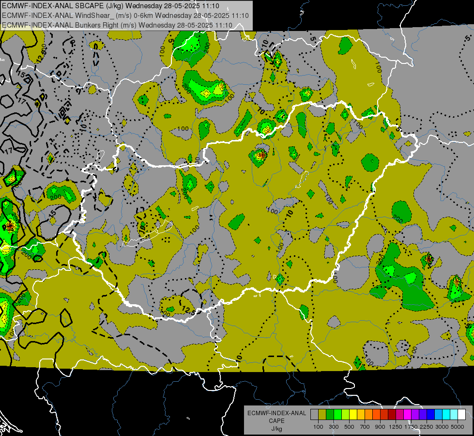Viewport: 474px width, 436px height.
Task: Pick the magenta legend swatch
Action: click(x=408, y=415)
